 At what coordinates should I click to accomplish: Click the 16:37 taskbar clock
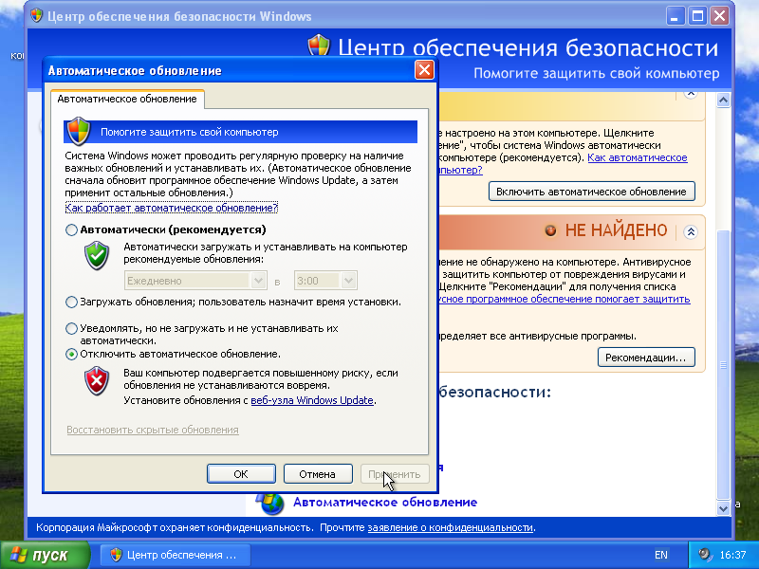tap(732, 555)
